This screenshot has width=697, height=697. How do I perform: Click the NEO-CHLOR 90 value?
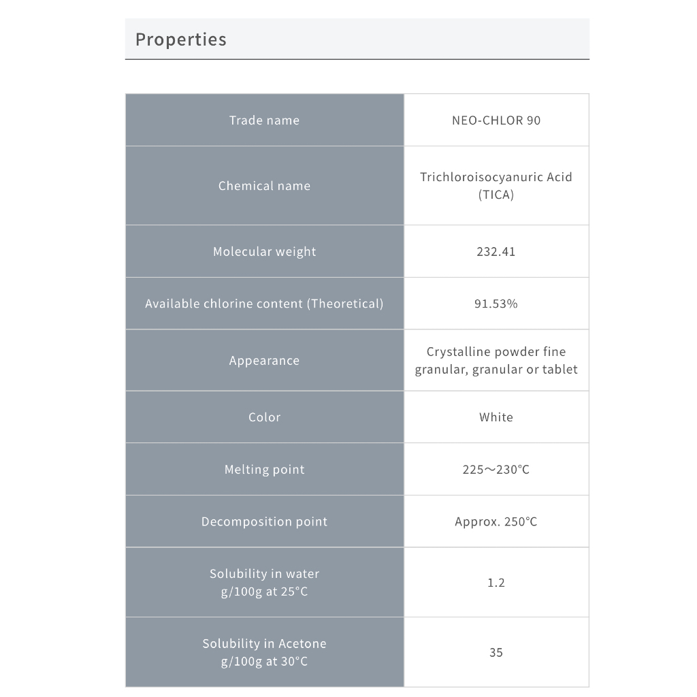pyautogui.click(x=496, y=120)
